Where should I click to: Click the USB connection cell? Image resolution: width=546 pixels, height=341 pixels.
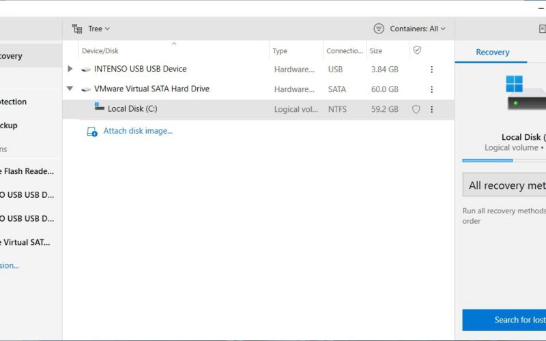[335, 70]
